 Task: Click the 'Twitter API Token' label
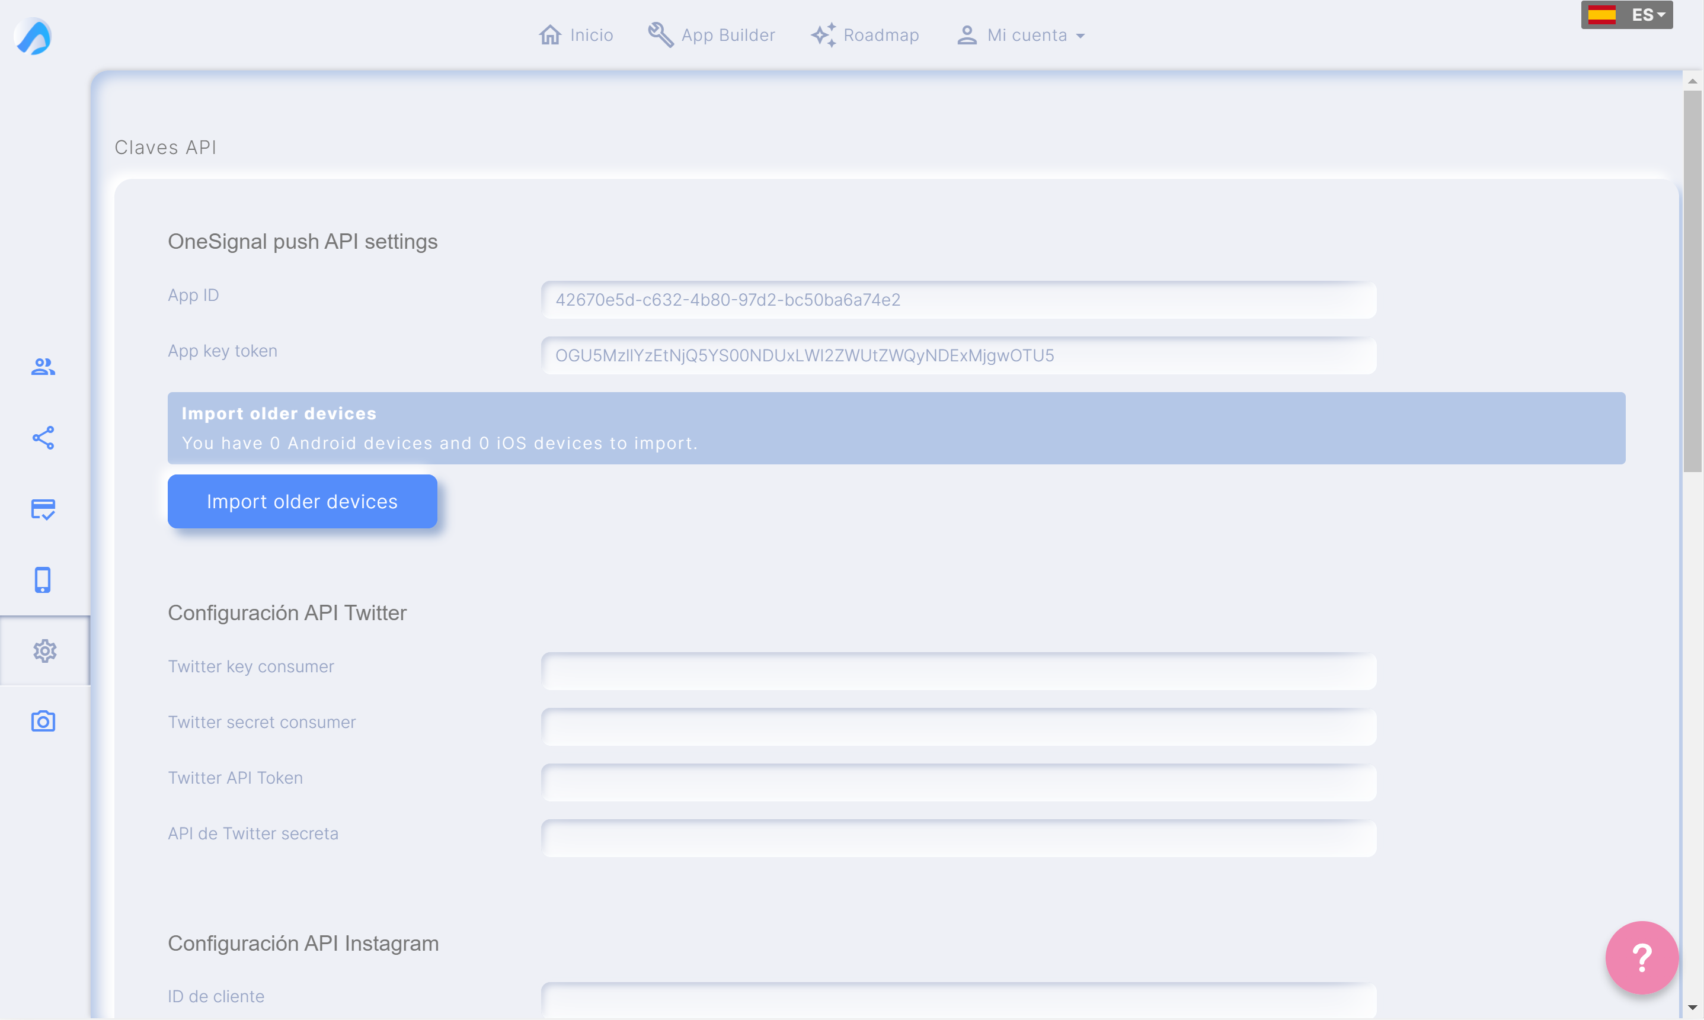point(235,777)
